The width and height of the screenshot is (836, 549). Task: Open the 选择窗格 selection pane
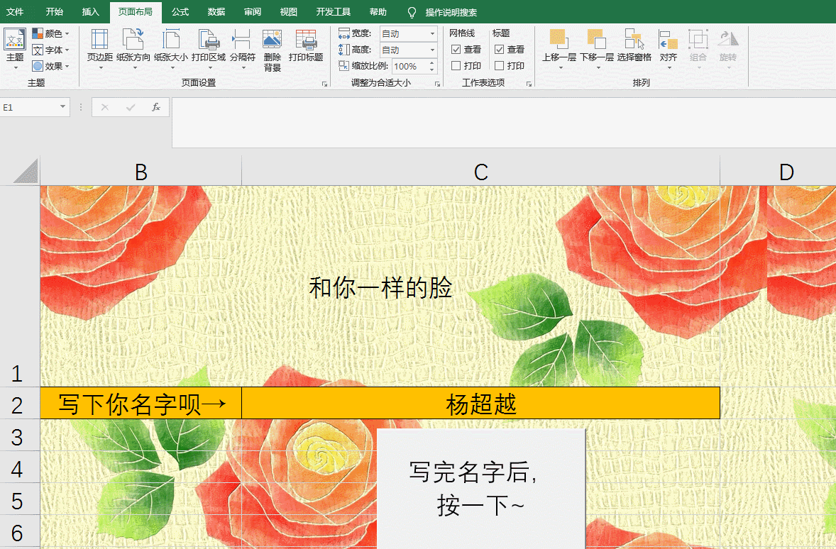[634, 45]
